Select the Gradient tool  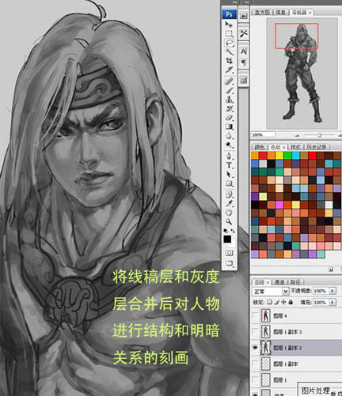229,127
